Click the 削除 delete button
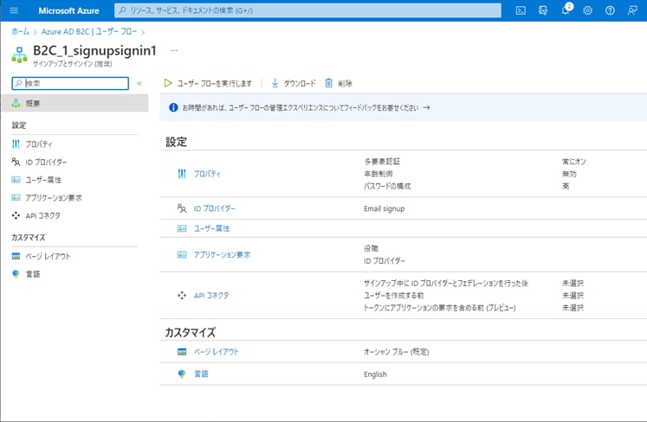This screenshot has height=422, width=647. (339, 83)
